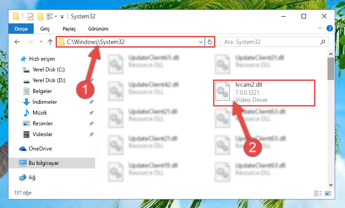Viewport: 345px width, 208px height.
Task: Open Customize Quick Access Toolbar dropdown
Action: point(62,17)
